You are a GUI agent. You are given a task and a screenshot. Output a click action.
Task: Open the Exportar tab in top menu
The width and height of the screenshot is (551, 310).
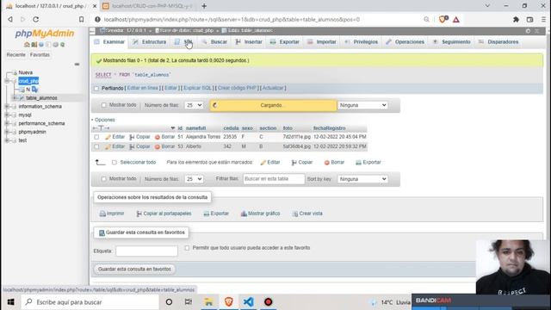click(x=285, y=42)
